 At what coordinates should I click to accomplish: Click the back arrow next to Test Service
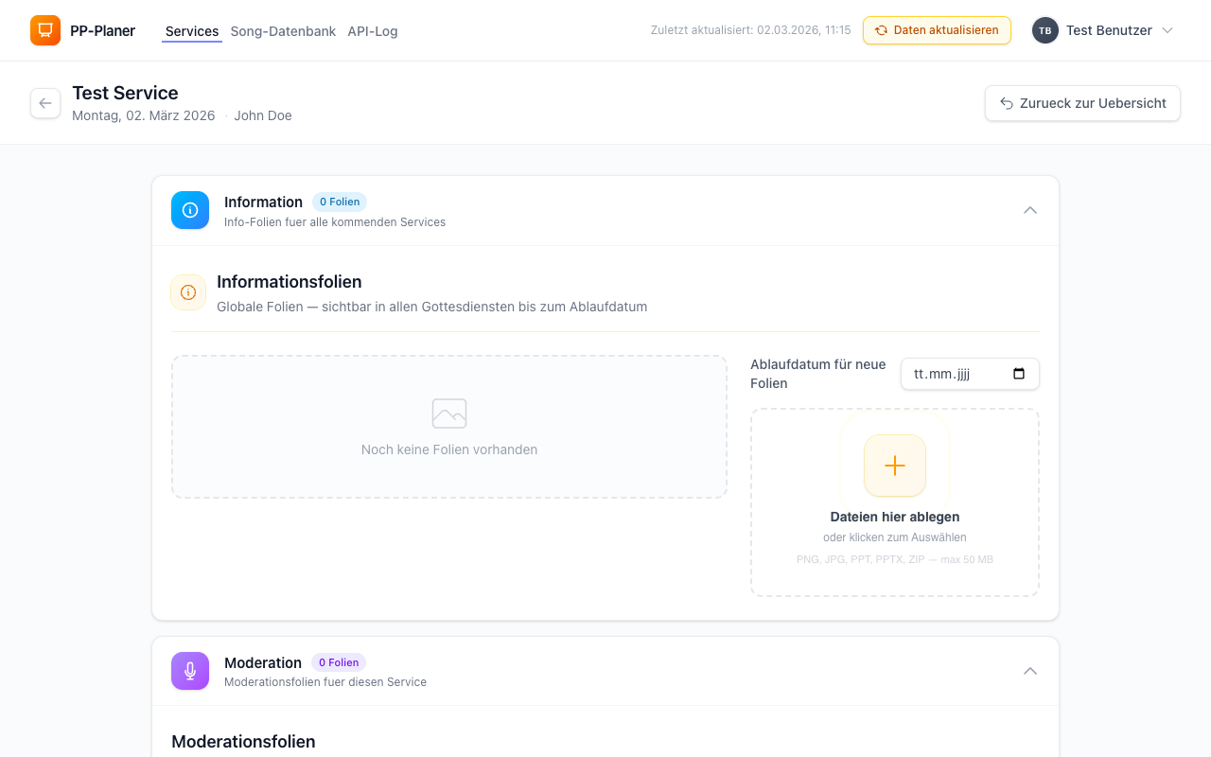45,103
